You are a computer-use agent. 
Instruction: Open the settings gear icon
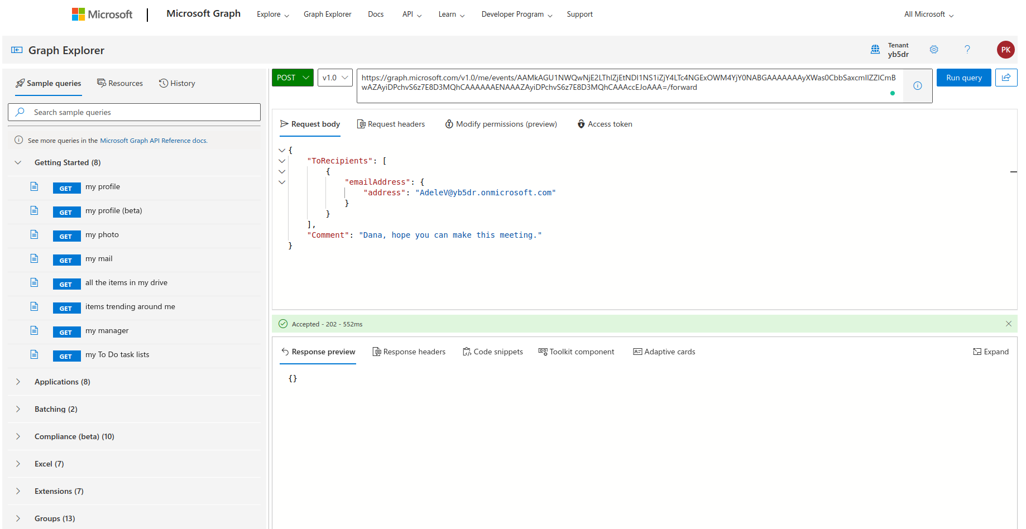coord(934,50)
